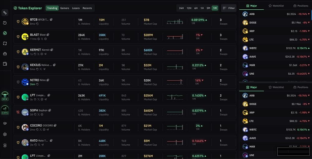Open the Positions tab in top right panel
Viewport: 312px width, 159px height.
(x=301, y=6)
